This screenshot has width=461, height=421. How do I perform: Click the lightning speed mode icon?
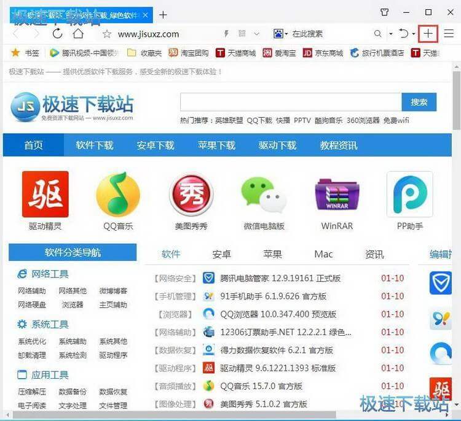click(226, 34)
